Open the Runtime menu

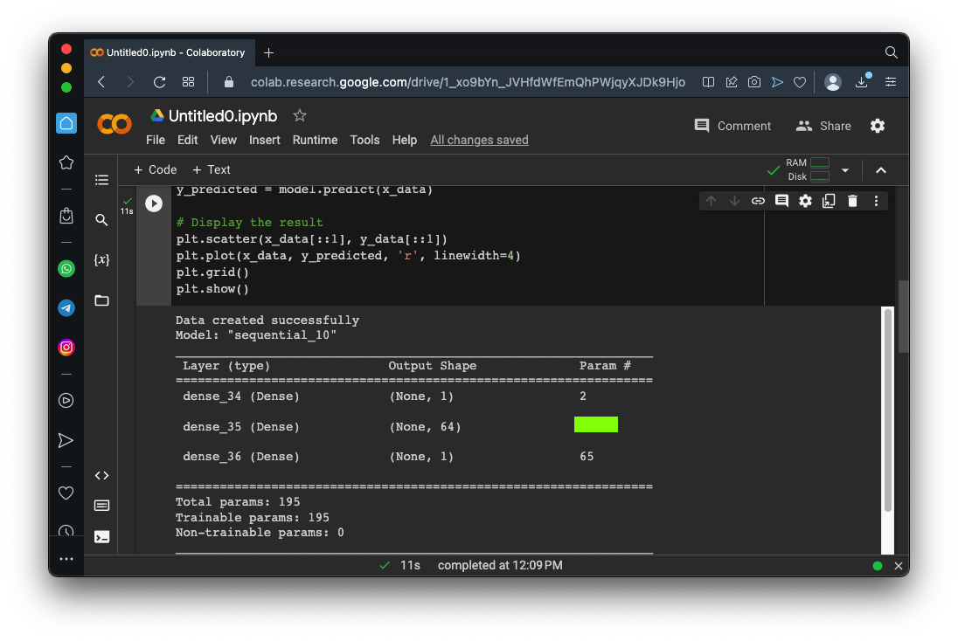315,140
